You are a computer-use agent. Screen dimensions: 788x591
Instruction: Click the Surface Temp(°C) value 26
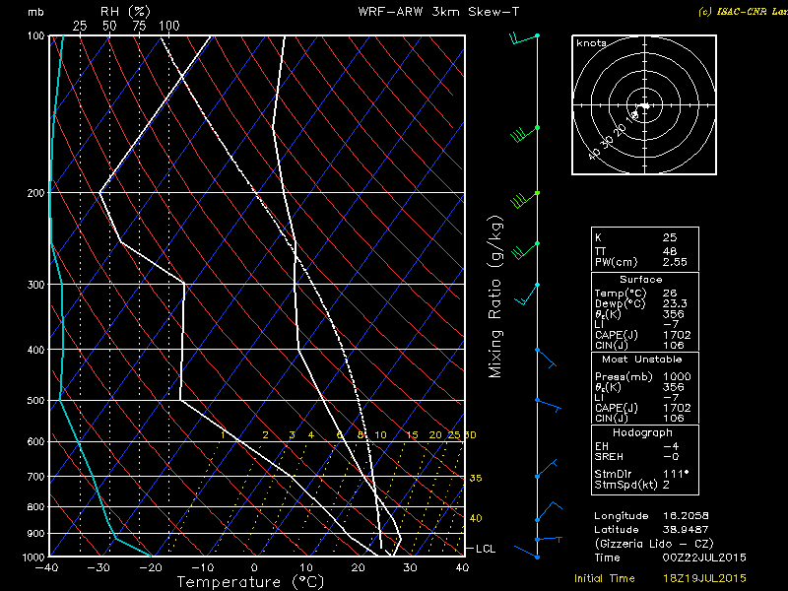click(x=670, y=293)
